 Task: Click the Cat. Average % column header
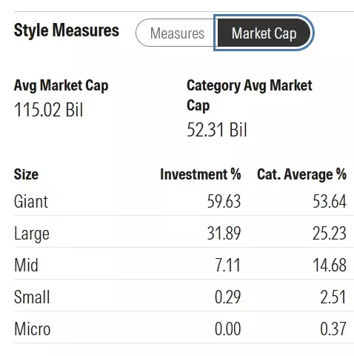pyautogui.click(x=301, y=174)
